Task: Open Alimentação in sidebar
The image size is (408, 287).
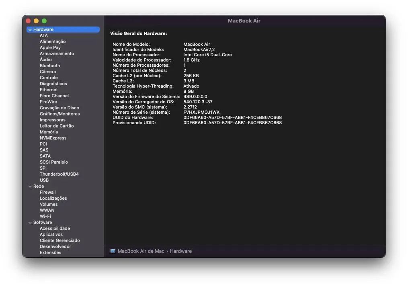Action: coord(53,41)
